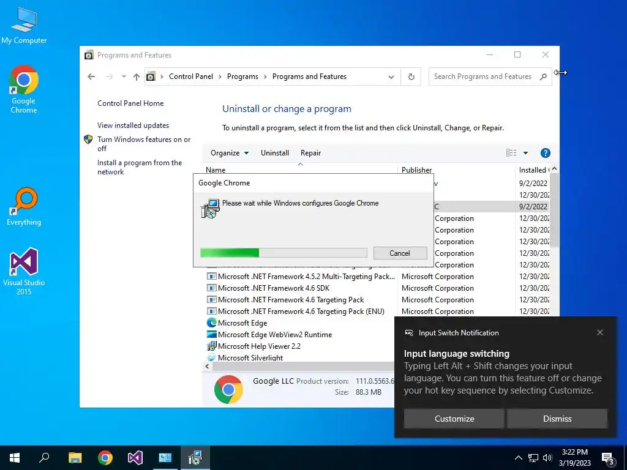Sort by Installed On column header
Image resolution: width=627 pixels, height=470 pixels.
534,170
